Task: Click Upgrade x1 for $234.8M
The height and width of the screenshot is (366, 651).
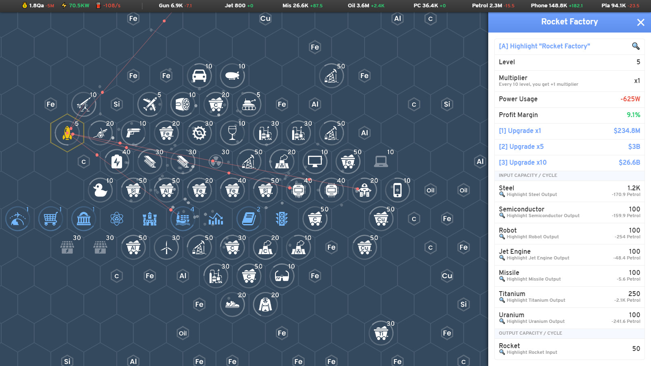Action: pyautogui.click(x=569, y=131)
